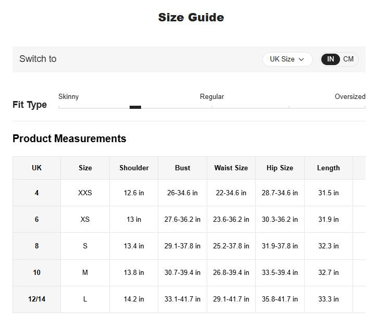
Task: Select the Hip Size column header
Action: tap(280, 168)
